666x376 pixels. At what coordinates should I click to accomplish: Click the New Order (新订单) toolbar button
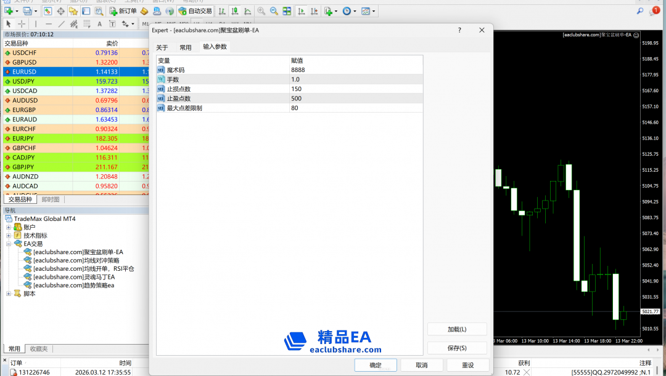pos(123,11)
